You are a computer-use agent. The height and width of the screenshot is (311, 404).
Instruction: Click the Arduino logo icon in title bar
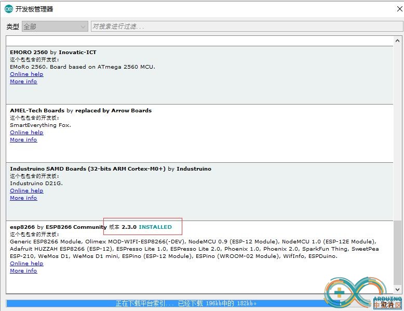[8, 9]
